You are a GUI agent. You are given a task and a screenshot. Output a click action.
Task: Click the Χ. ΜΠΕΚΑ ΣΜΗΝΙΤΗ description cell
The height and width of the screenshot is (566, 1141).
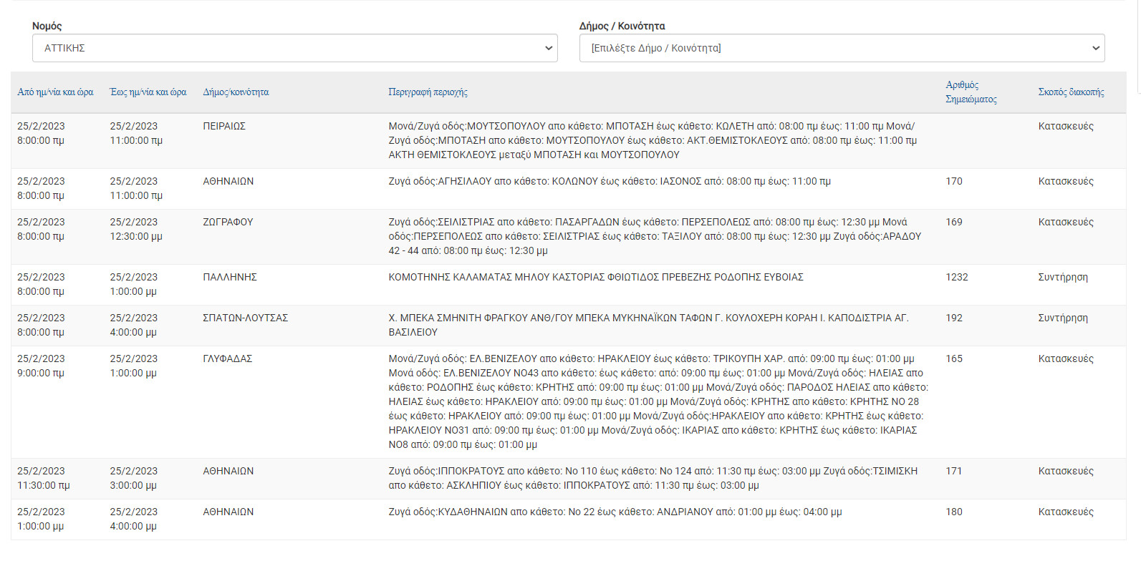tap(649, 325)
